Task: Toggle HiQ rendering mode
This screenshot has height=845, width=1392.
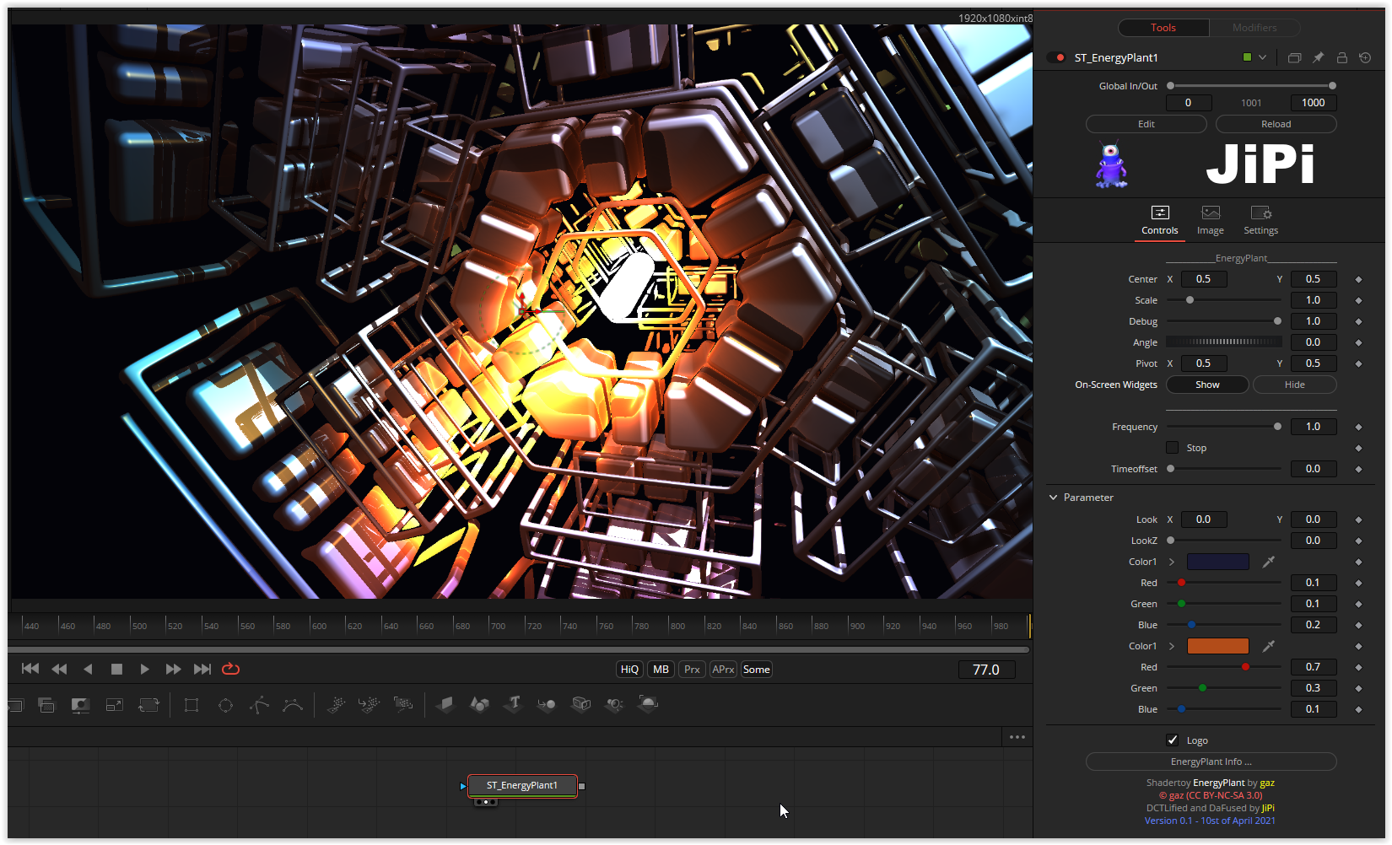Action: tap(630, 670)
